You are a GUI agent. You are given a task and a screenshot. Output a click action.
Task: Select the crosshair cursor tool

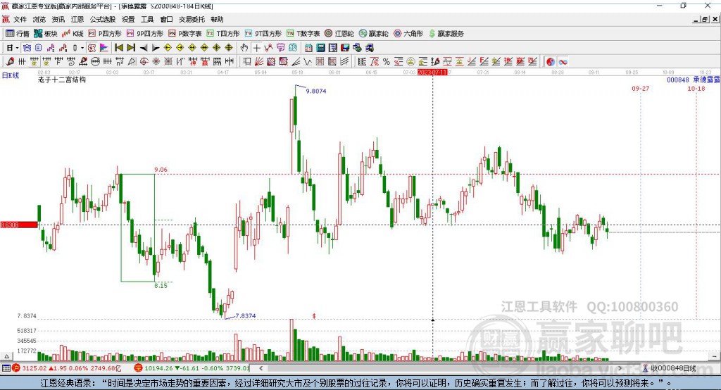[x=256, y=48]
